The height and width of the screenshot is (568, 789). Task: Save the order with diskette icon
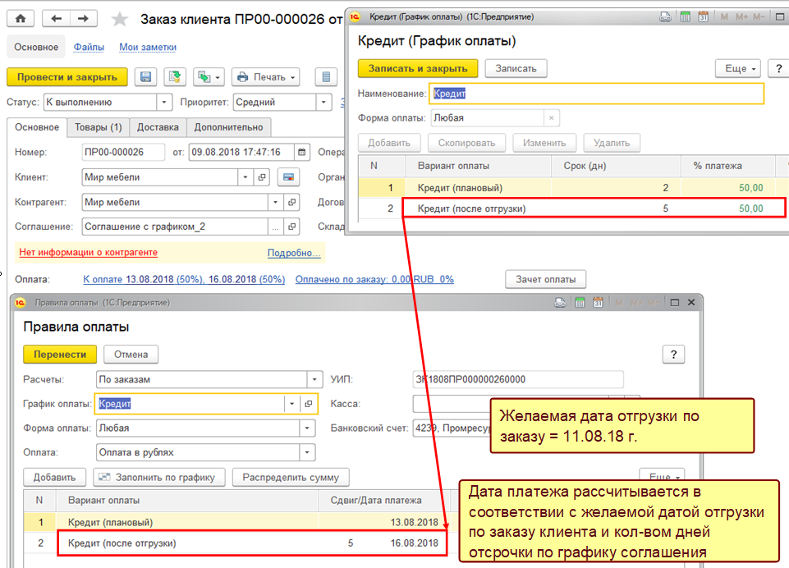point(146,77)
